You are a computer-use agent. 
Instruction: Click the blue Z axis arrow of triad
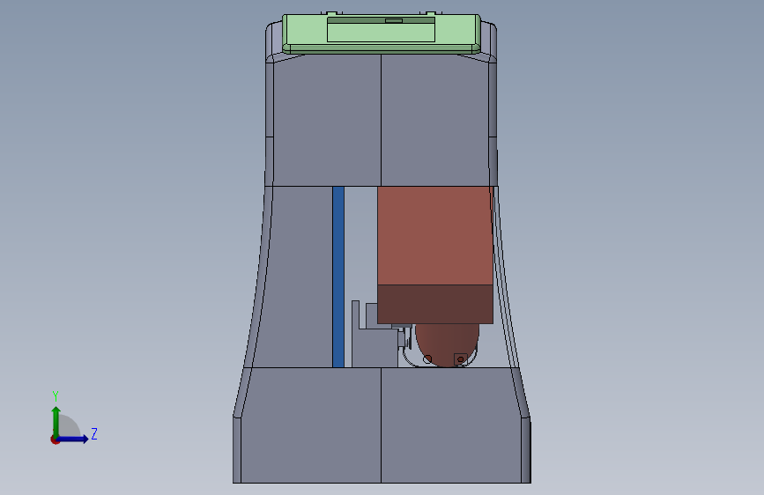[73, 439]
